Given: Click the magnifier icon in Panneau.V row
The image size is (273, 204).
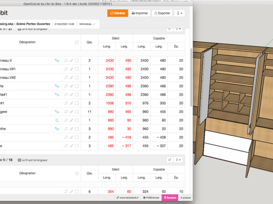Looking at the screenshot, I should (66, 60).
